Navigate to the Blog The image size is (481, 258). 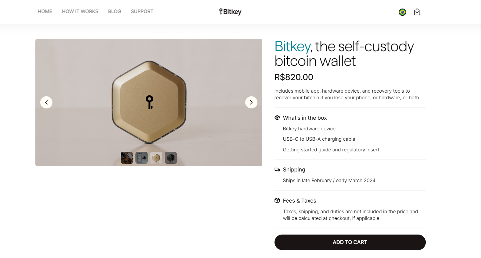pos(114,12)
